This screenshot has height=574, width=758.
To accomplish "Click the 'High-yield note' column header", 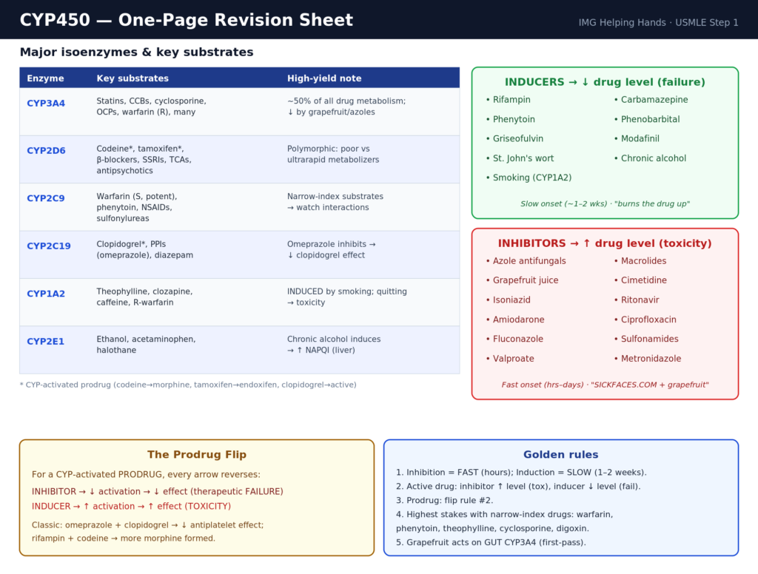I will pyautogui.click(x=324, y=78).
